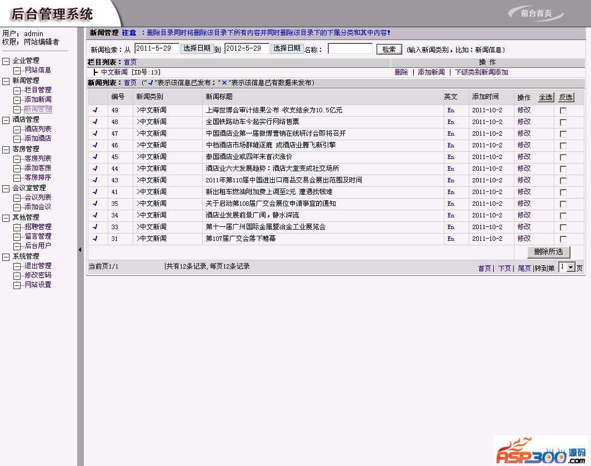This screenshot has height=466, width=591.
Task: Click 选择日期 button for start date
Action: pyautogui.click(x=197, y=48)
